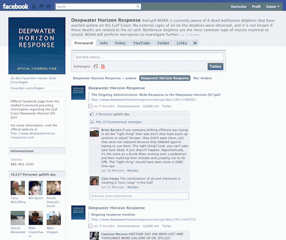Attach a YouTube video icon
The width and height of the screenshot is (286, 240).
(x=103, y=66)
